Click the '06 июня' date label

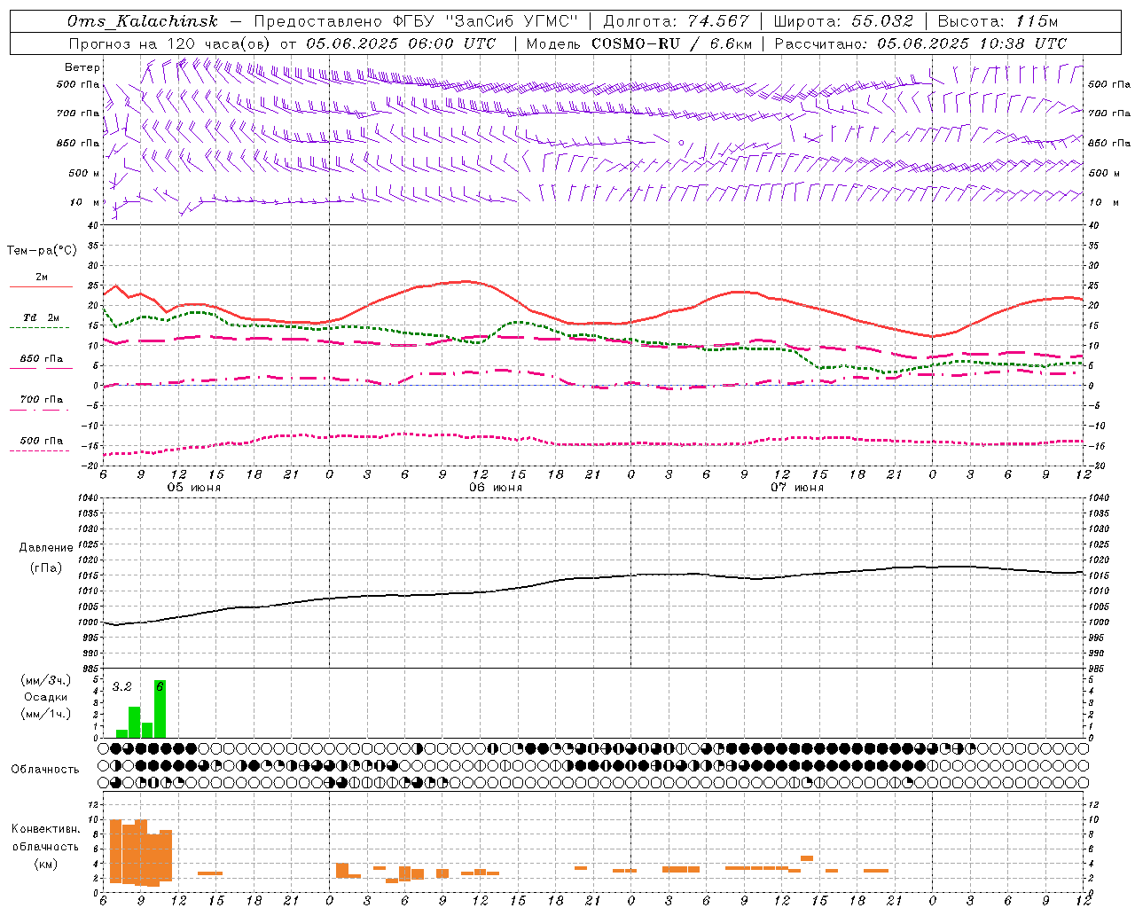pos(496,488)
